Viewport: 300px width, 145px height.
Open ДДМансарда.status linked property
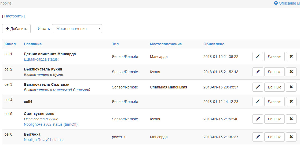(x=41, y=59)
